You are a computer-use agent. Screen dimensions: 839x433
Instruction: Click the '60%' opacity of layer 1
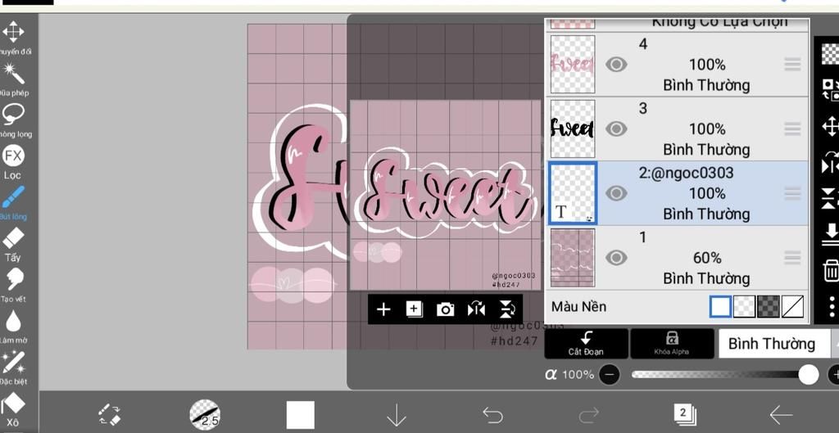pos(707,258)
